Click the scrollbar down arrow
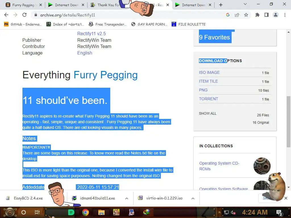Image resolution: width=291 pixels, height=218 pixels. [x=288, y=187]
